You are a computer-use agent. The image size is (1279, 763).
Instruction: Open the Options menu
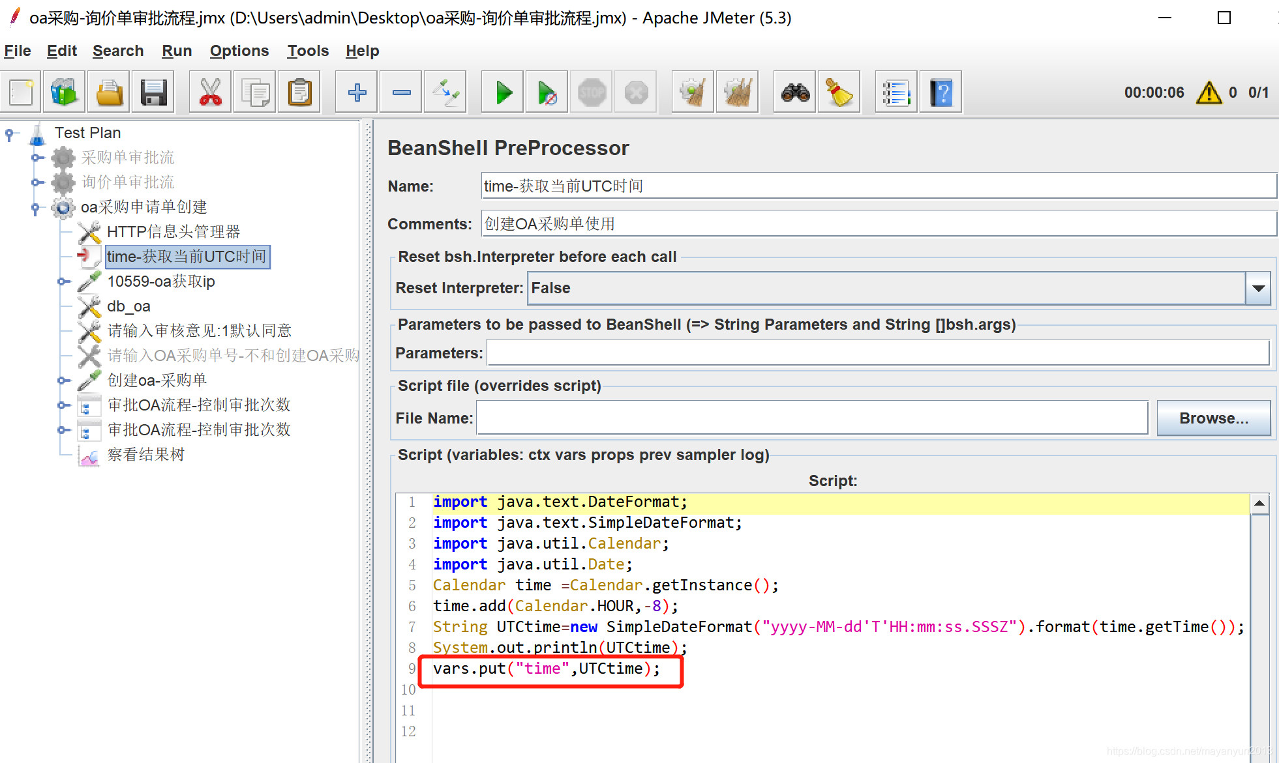click(x=239, y=51)
